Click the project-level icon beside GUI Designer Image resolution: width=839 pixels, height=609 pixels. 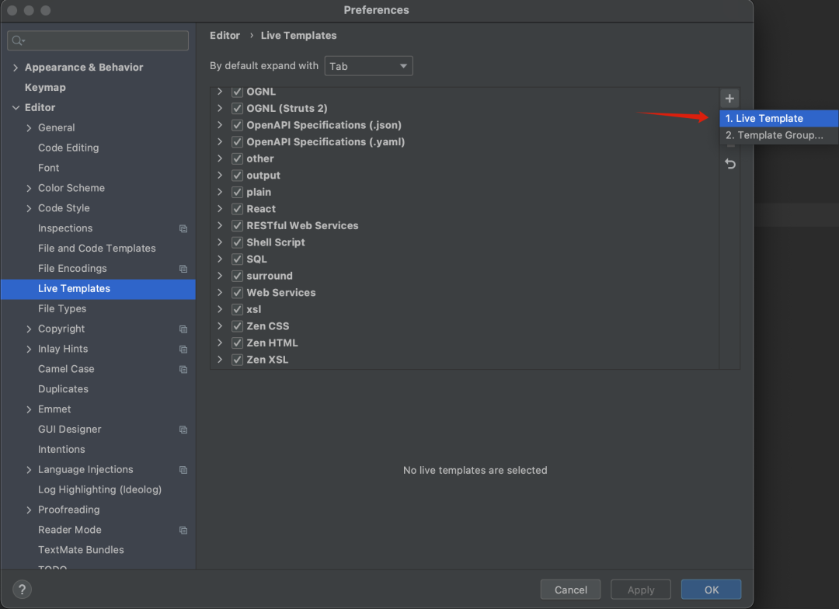[183, 430]
